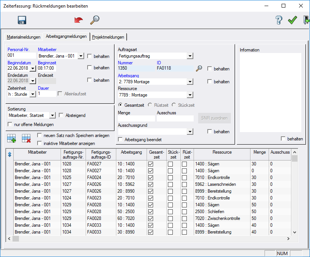
Task: Click into the Menge input field
Action: 136,118
